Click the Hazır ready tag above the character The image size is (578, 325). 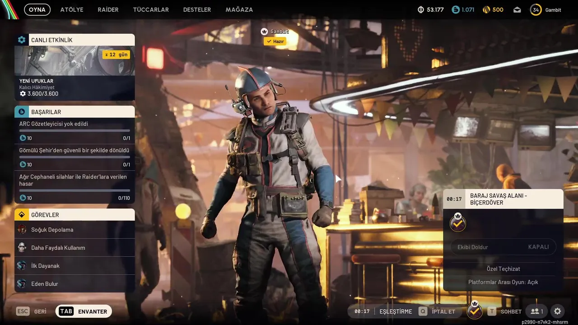click(275, 41)
